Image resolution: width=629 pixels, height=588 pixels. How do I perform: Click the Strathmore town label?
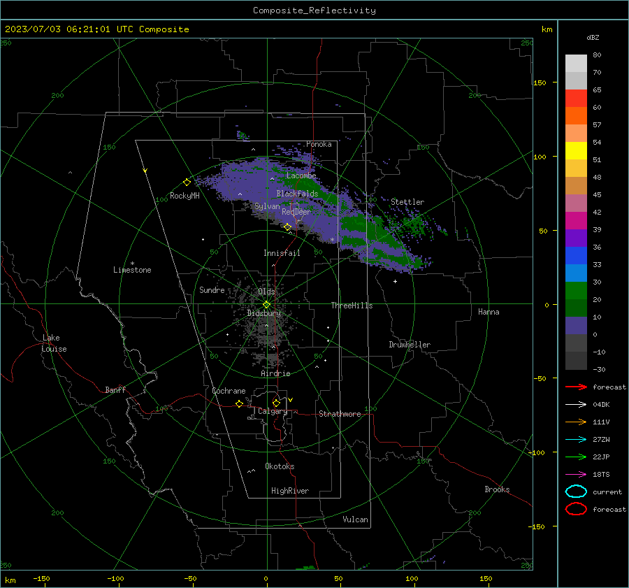pos(340,414)
